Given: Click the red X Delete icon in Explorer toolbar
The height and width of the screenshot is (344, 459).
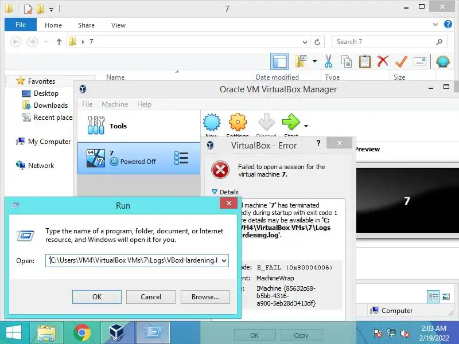Looking at the screenshot, I should point(383,61).
